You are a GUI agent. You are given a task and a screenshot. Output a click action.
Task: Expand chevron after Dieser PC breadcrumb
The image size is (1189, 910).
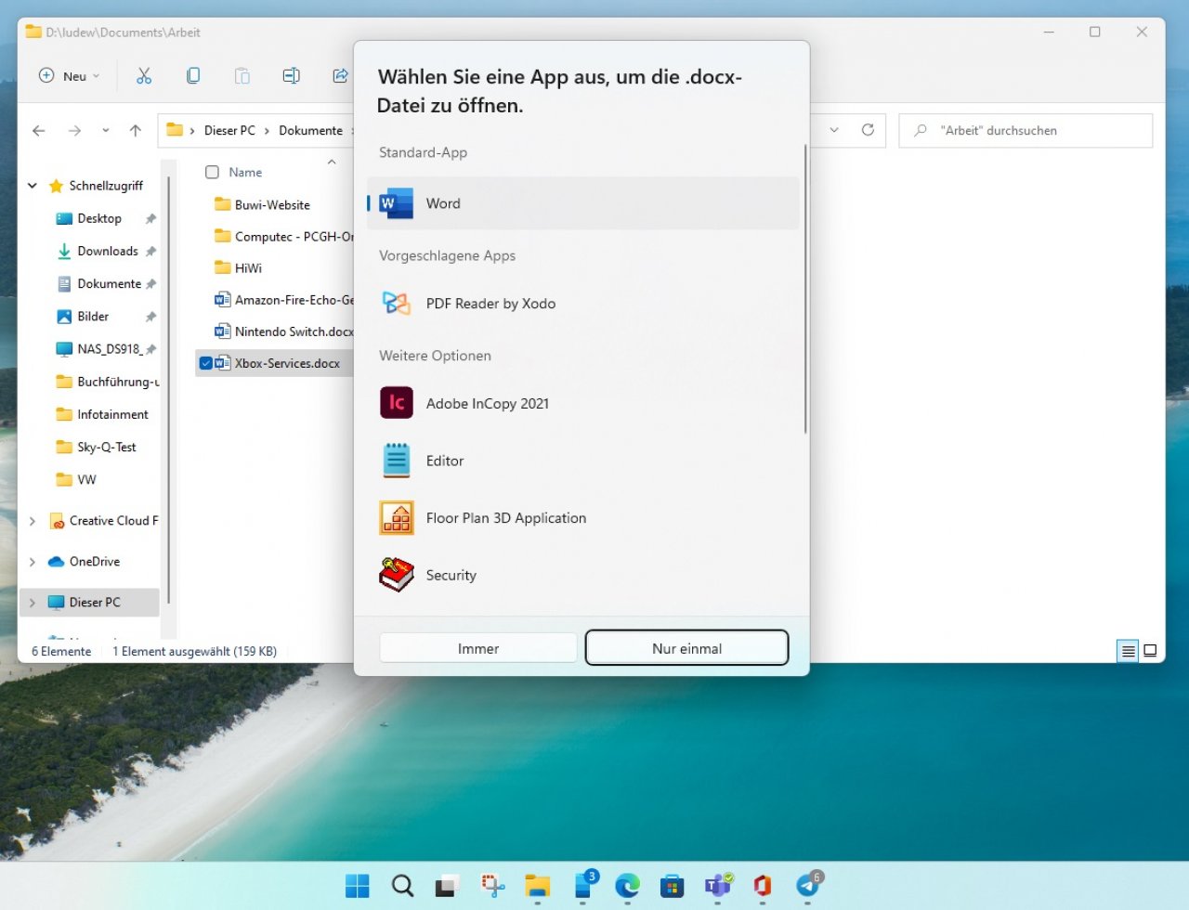pyautogui.click(x=267, y=131)
